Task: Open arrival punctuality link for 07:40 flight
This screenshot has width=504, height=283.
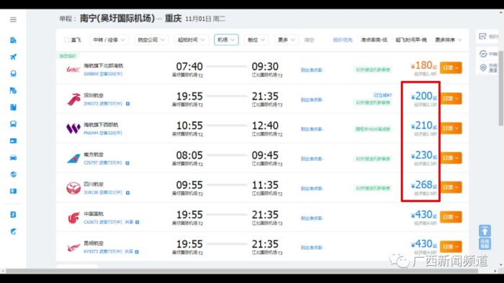Action: pos(312,70)
